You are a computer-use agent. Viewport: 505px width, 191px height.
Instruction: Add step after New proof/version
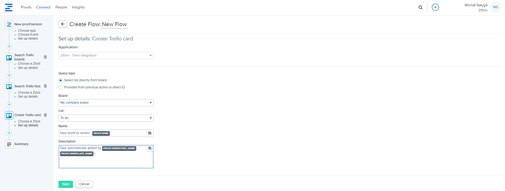tap(9, 46)
